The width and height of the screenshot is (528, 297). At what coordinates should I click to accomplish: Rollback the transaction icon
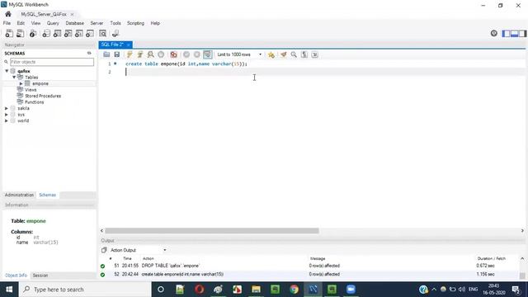pyautogui.click(x=197, y=54)
